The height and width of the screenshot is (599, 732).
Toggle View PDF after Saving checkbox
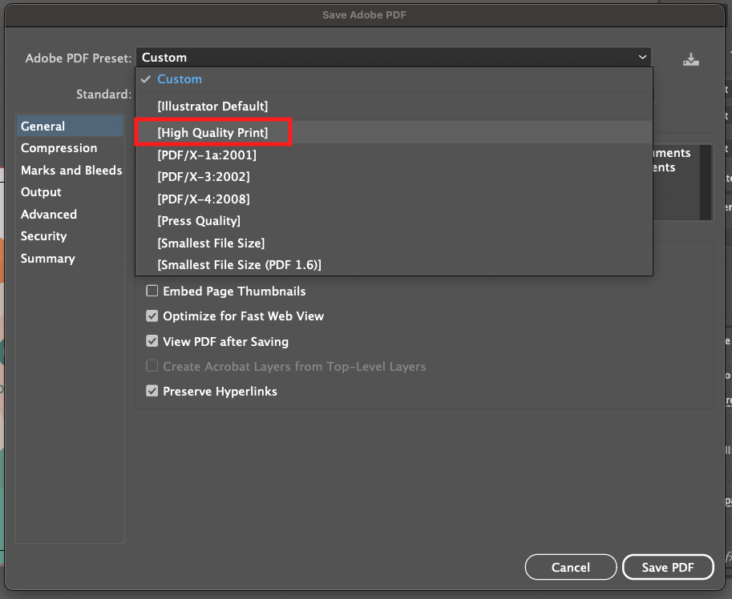click(152, 341)
